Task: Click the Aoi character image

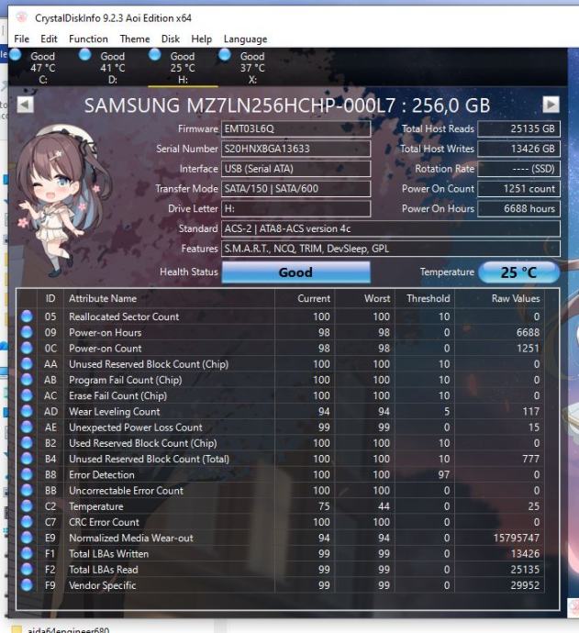Action: (62, 200)
